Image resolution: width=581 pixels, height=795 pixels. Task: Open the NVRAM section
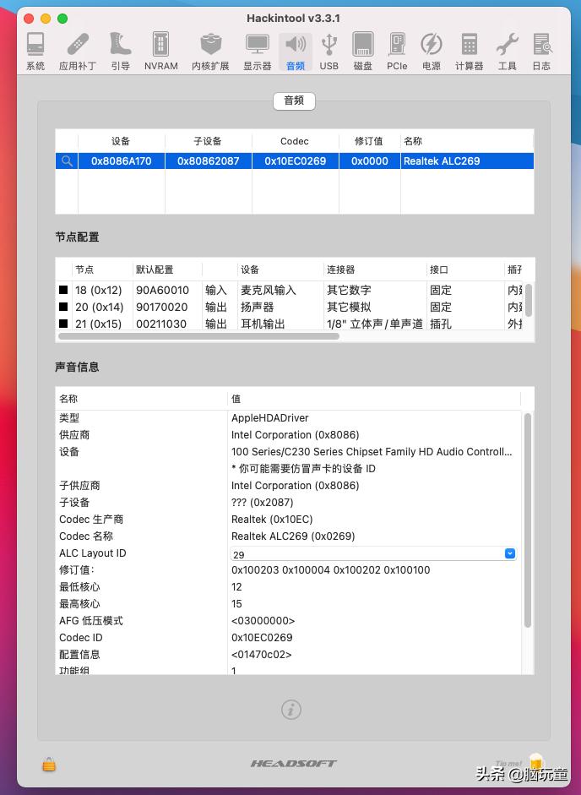[x=160, y=52]
